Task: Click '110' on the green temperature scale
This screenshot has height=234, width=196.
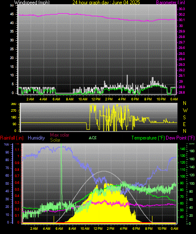Action: coord(183,169)
